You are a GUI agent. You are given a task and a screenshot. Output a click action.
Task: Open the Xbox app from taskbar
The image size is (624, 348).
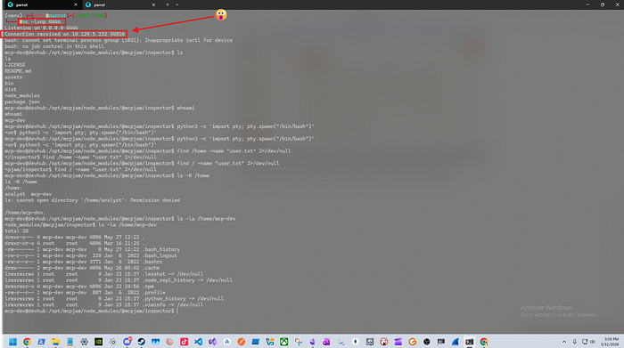(x=283, y=342)
